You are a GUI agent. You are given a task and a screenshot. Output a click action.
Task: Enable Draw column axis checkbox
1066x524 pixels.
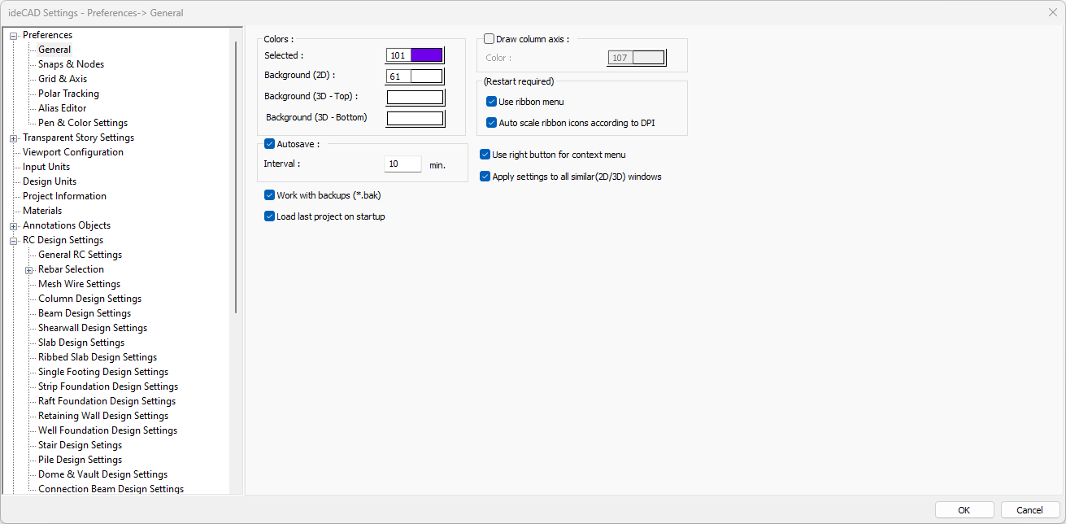click(489, 38)
